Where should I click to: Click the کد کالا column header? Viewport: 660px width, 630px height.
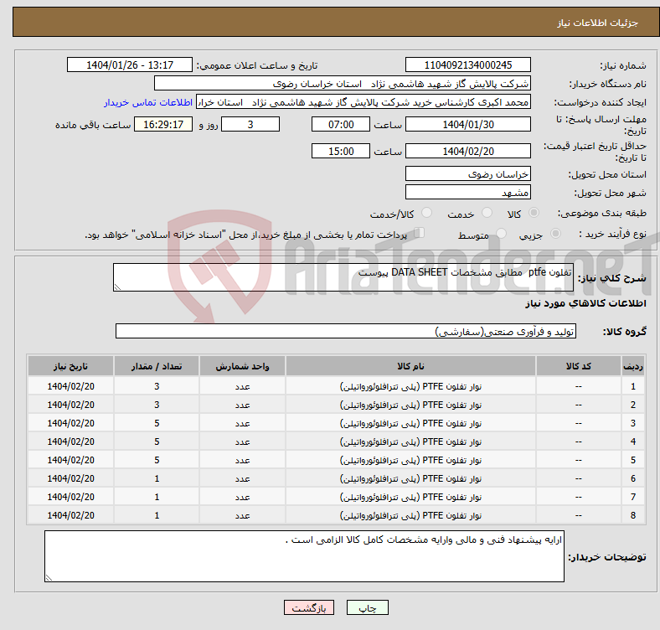(x=579, y=366)
